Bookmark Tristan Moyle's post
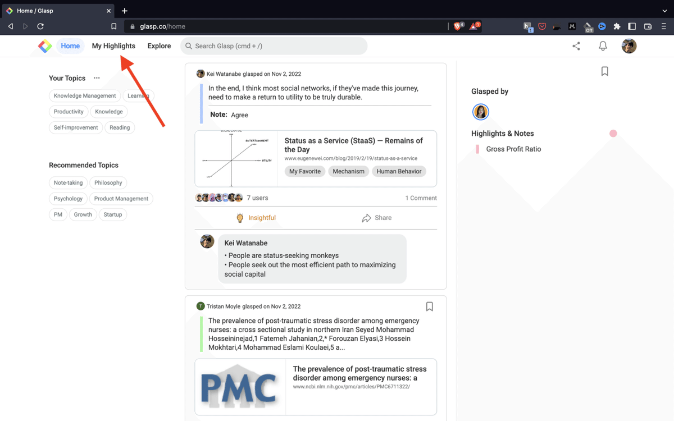Image resolution: width=674 pixels, height=421 pixels. click(x=430, y=306)
